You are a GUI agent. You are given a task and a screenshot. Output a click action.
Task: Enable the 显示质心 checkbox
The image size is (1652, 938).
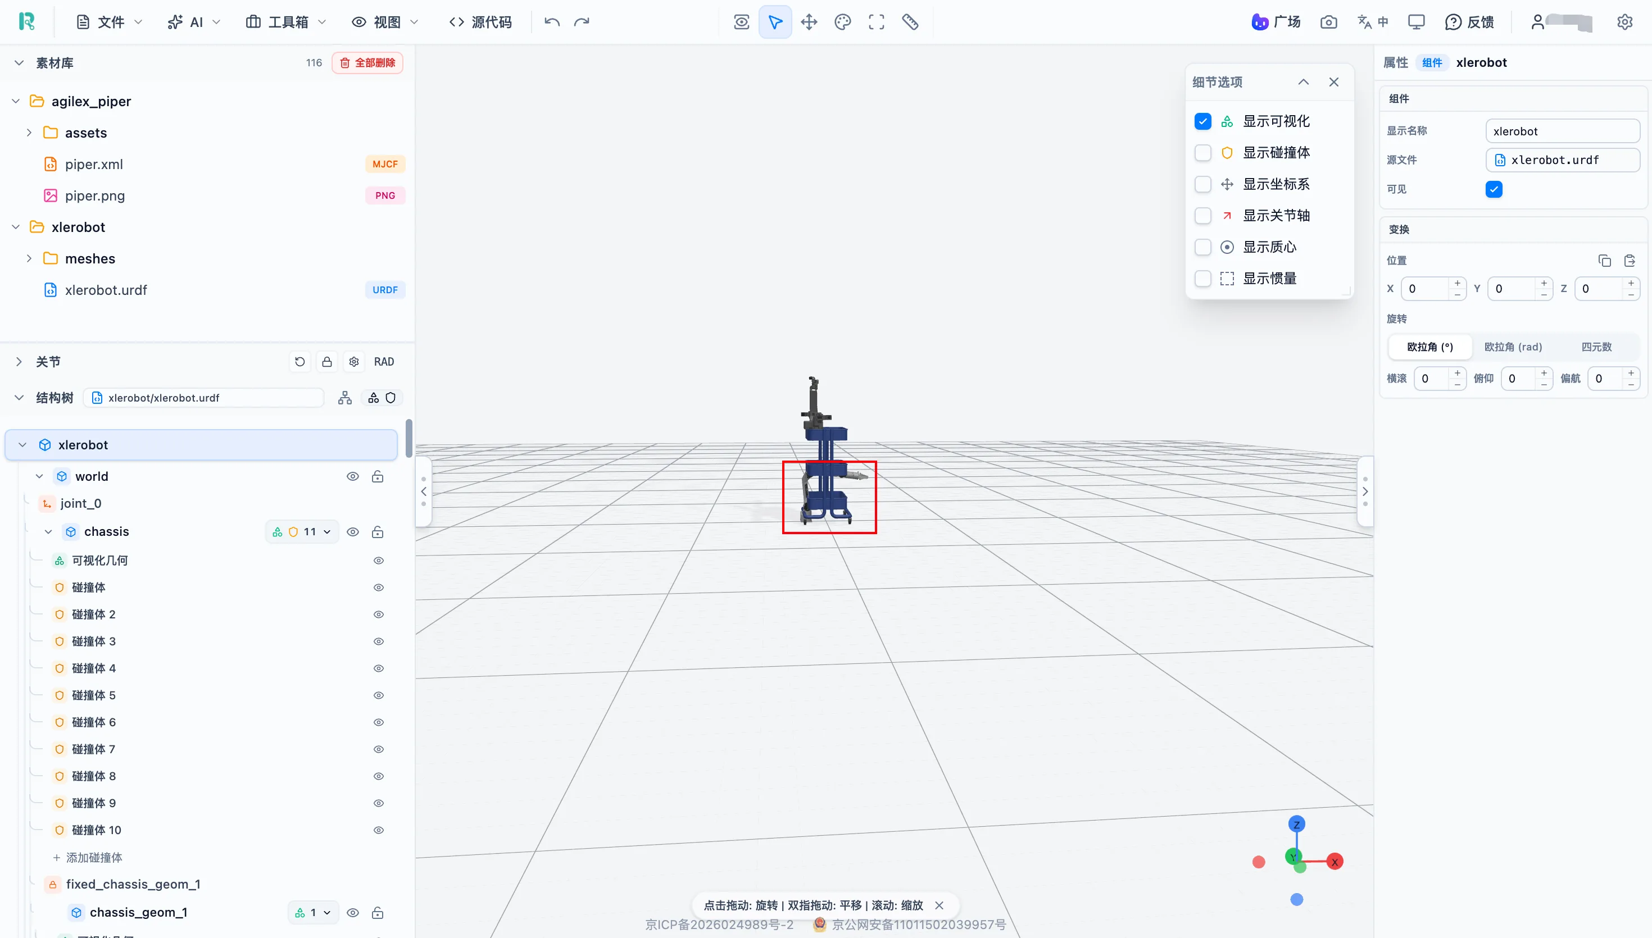pyautogui.click(x=1202, y=247)
